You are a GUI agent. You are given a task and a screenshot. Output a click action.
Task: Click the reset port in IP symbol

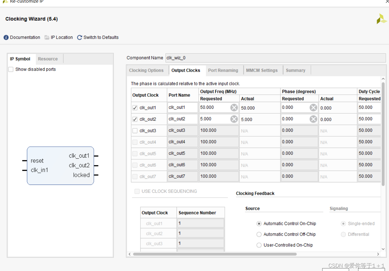37,161
